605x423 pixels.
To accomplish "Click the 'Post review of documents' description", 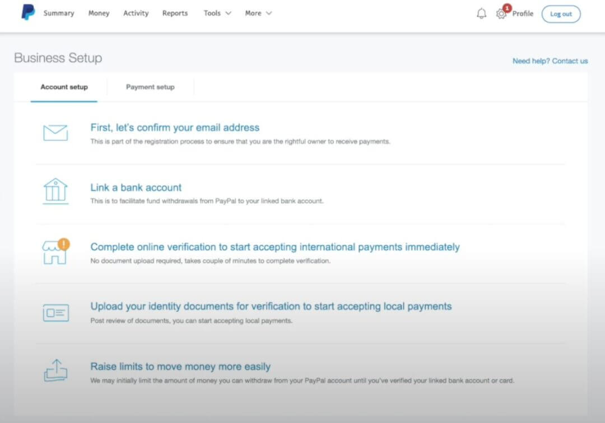I will 192,321.
